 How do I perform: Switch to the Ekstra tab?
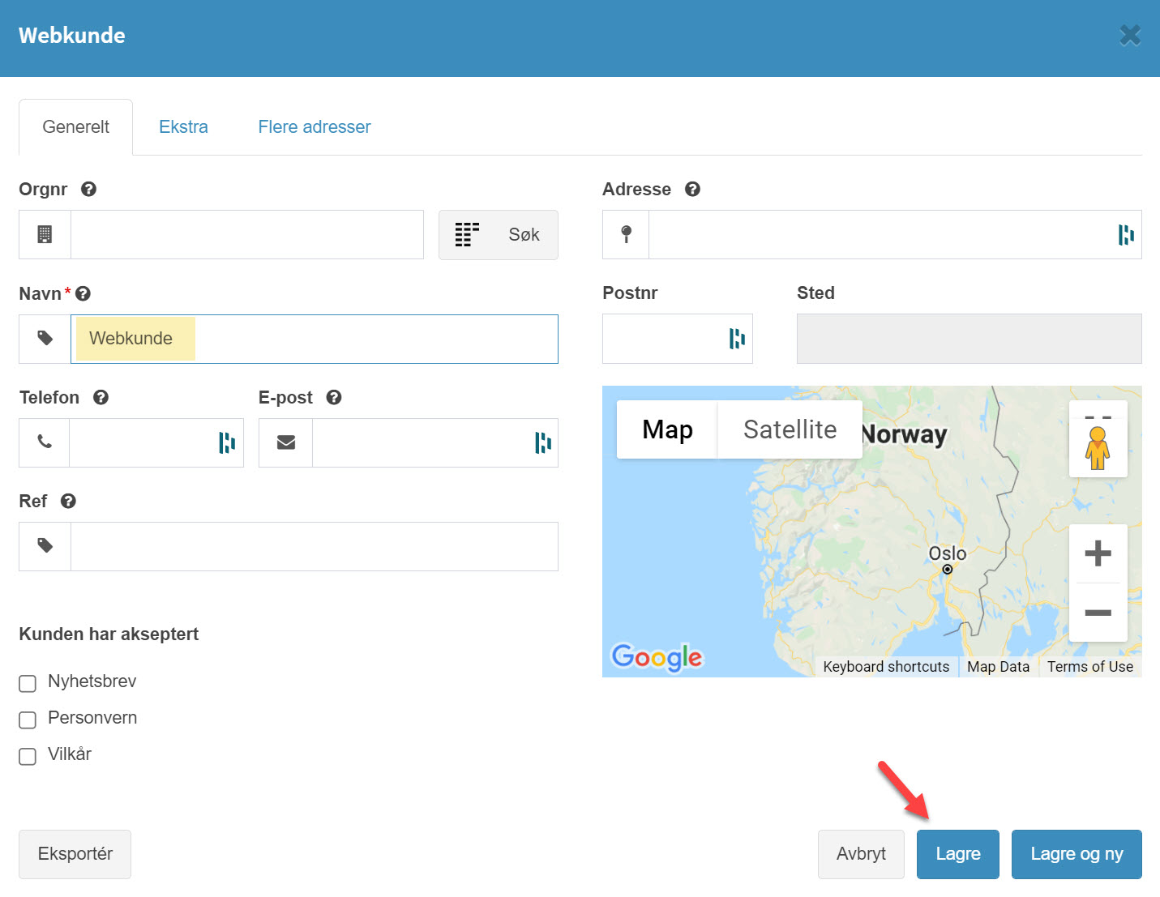click(183, 127)
